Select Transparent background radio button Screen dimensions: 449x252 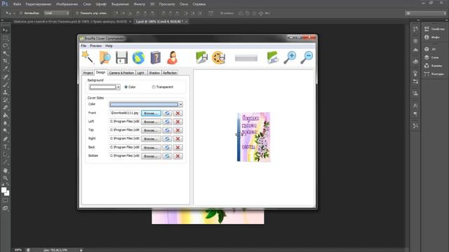[154, 87]
